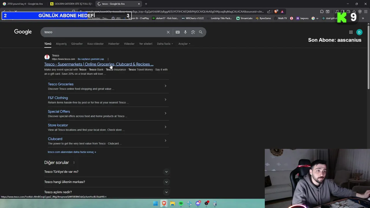Open the Lordship Title Pack bookmark
This screenshot has width=370, height=208.
tap(219, 18)
